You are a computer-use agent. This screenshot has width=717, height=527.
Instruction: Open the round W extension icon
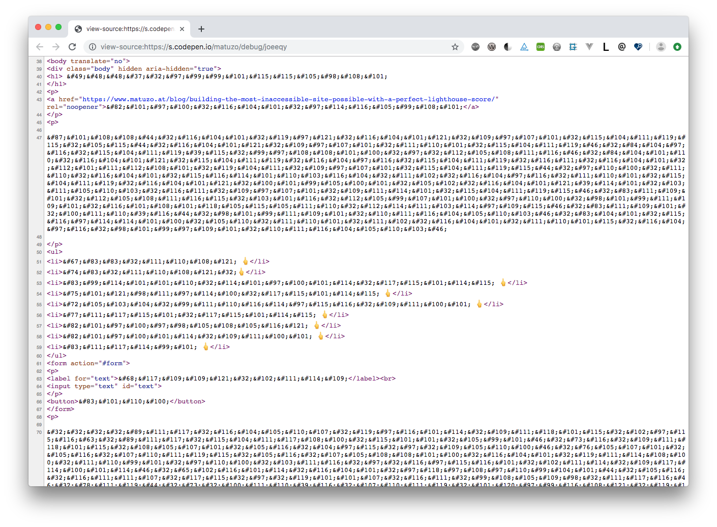(x=492, y=47)
